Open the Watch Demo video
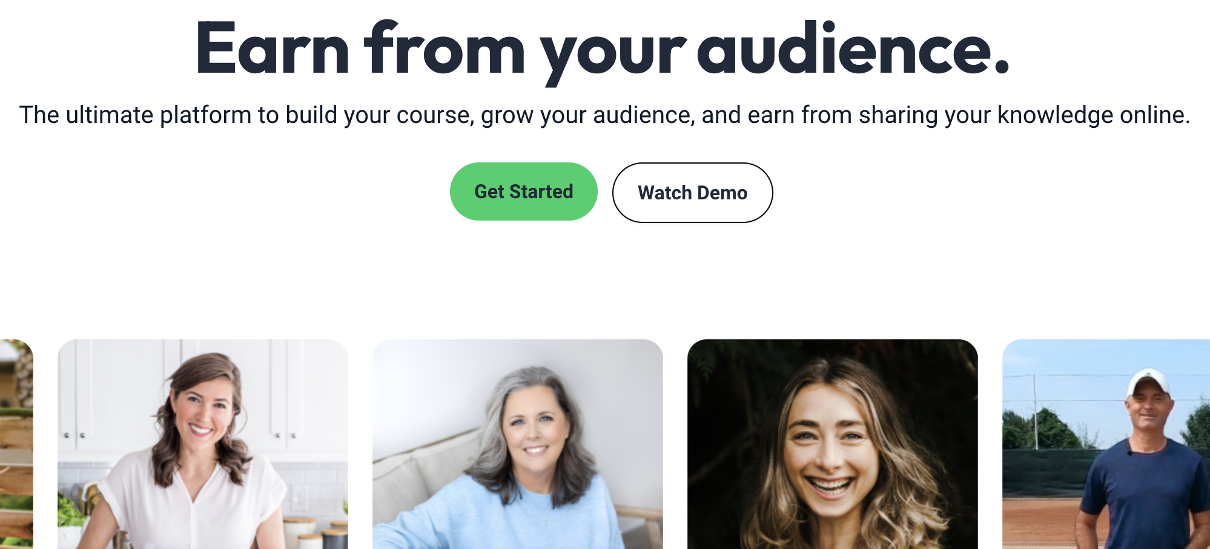The height and width of the screenshot is (549, 1210). [692, 193]
